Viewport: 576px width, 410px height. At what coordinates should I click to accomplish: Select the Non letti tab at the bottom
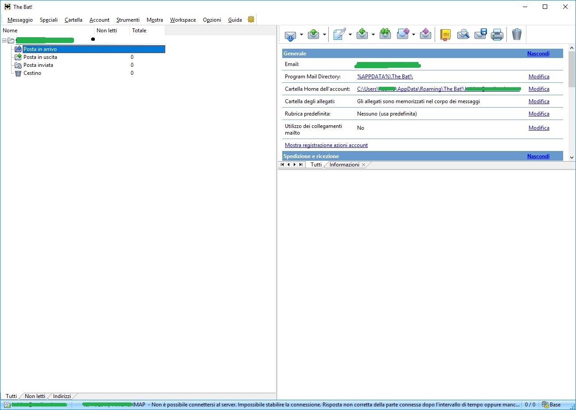tap(35, 396)
